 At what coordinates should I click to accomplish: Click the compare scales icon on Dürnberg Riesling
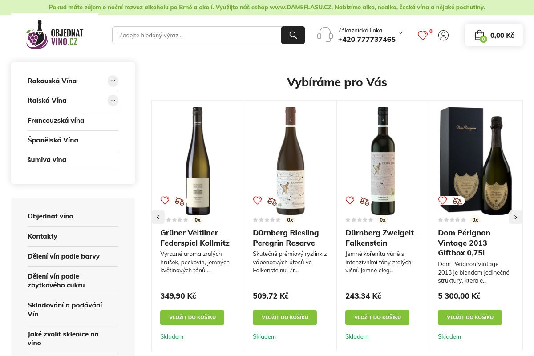click(x=272, y=200)
